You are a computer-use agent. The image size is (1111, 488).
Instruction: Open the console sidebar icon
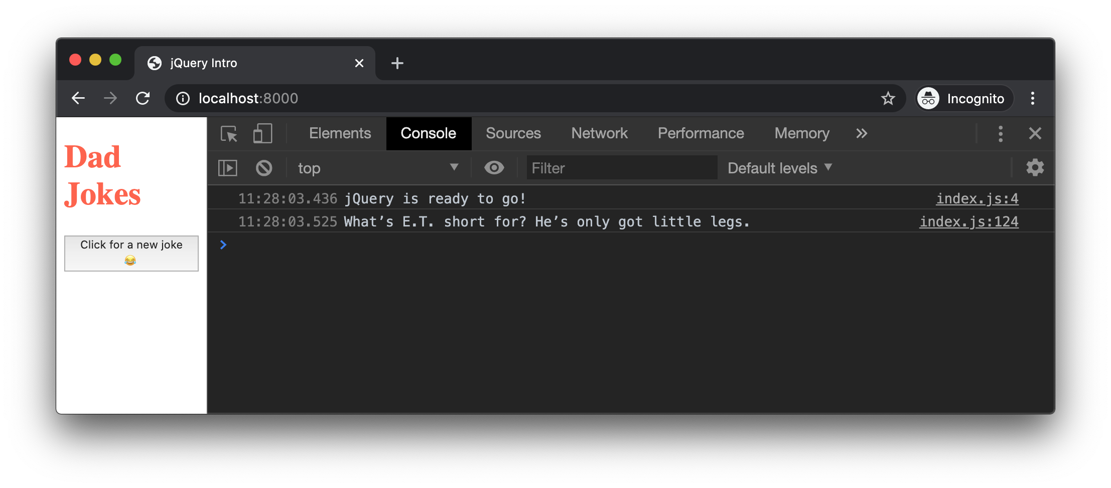(x=227, y=167)
